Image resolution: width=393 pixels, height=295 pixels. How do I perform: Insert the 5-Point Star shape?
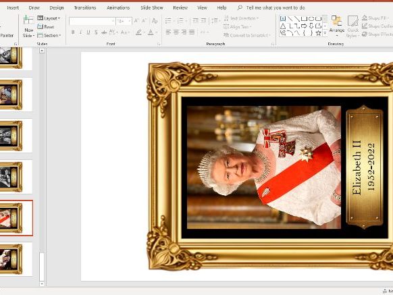tap(318, 33)
